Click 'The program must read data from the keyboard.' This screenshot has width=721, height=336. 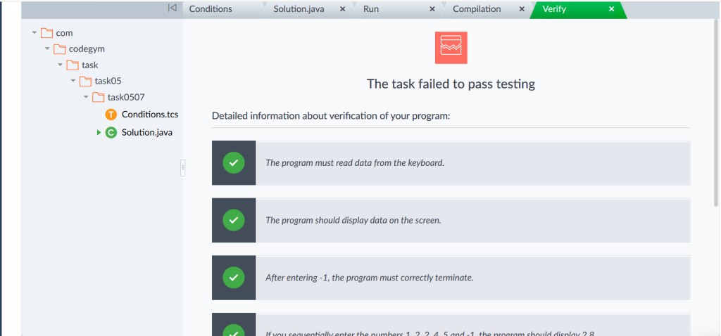click(x=355, y=162)
